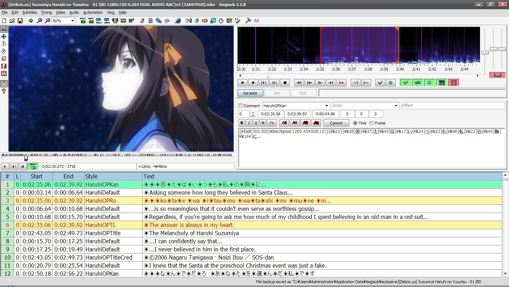Viewport: 509px width, 287px height.
Task: Open the Translation Assistant fish icon
Action: pos(205,21)
